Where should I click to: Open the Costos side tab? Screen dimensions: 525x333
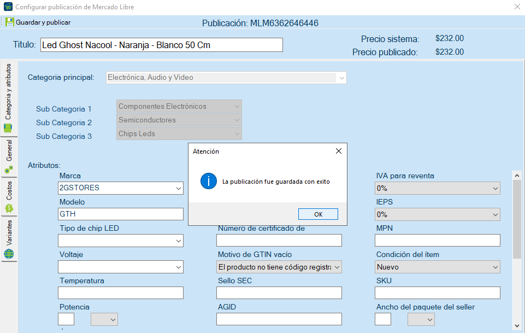[9, 196]
